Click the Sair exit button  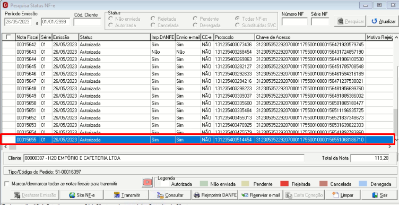pyautogui.click(x=380, y=195)
